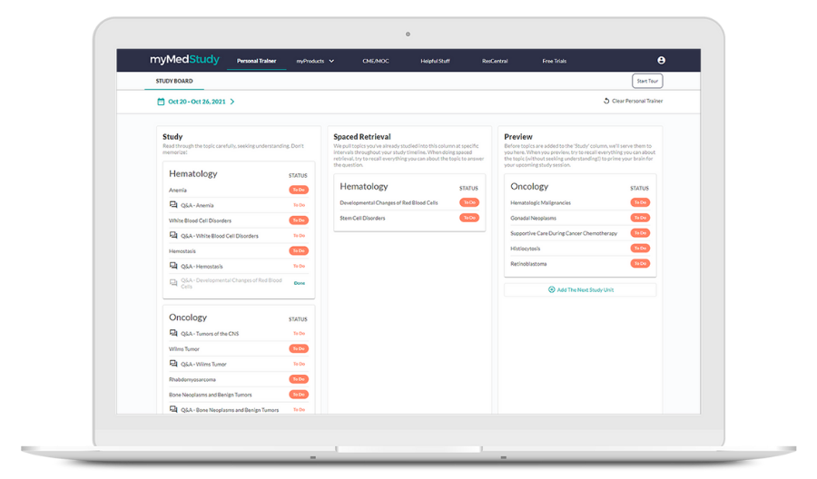Click To Do text for Q&A - Wilms Tumor
817x479 pixels.
(299, 364)
